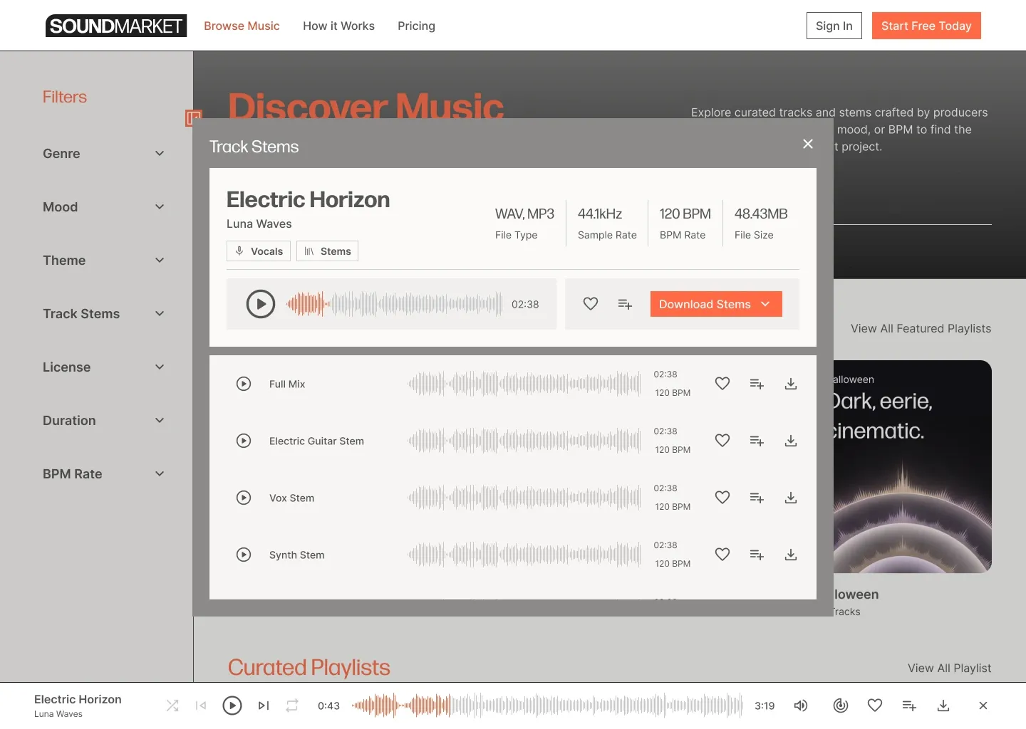Viewport: 1026px width, 729px height.
Task: Add Vox Stem to playlist
Action: 757,498
